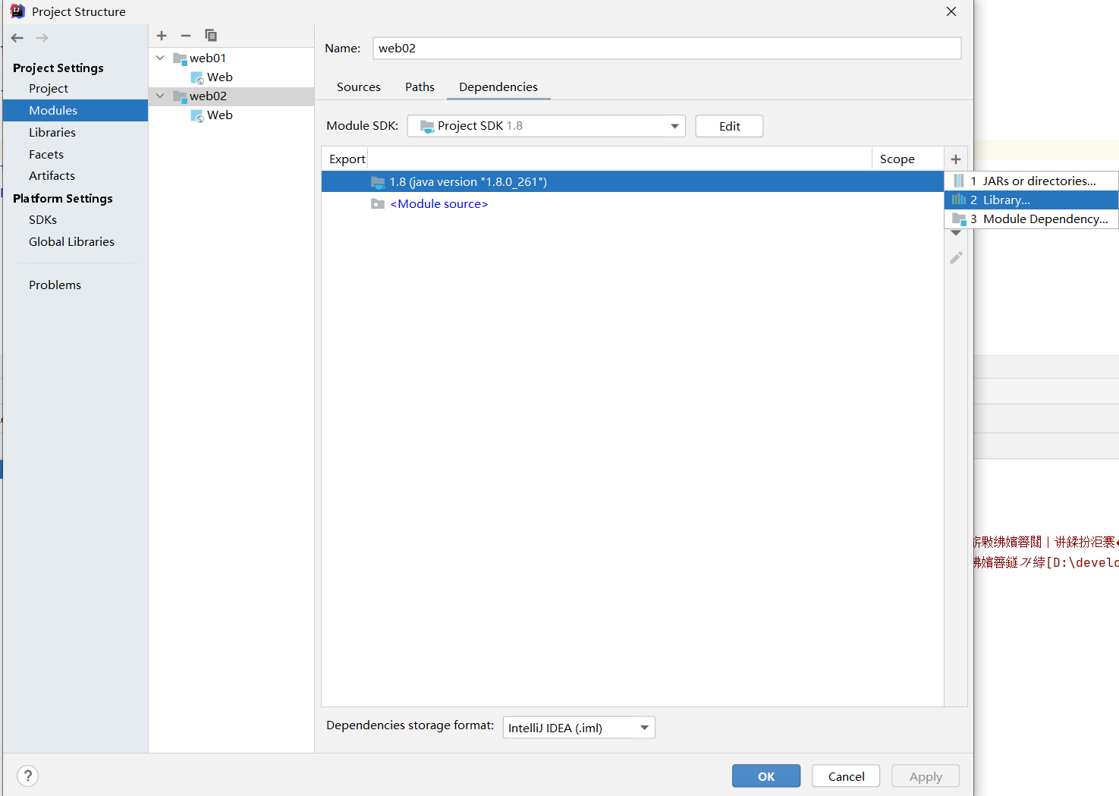1119x796 pixels.
Task: Switch to the Paths tab
Action: [420, 87]
